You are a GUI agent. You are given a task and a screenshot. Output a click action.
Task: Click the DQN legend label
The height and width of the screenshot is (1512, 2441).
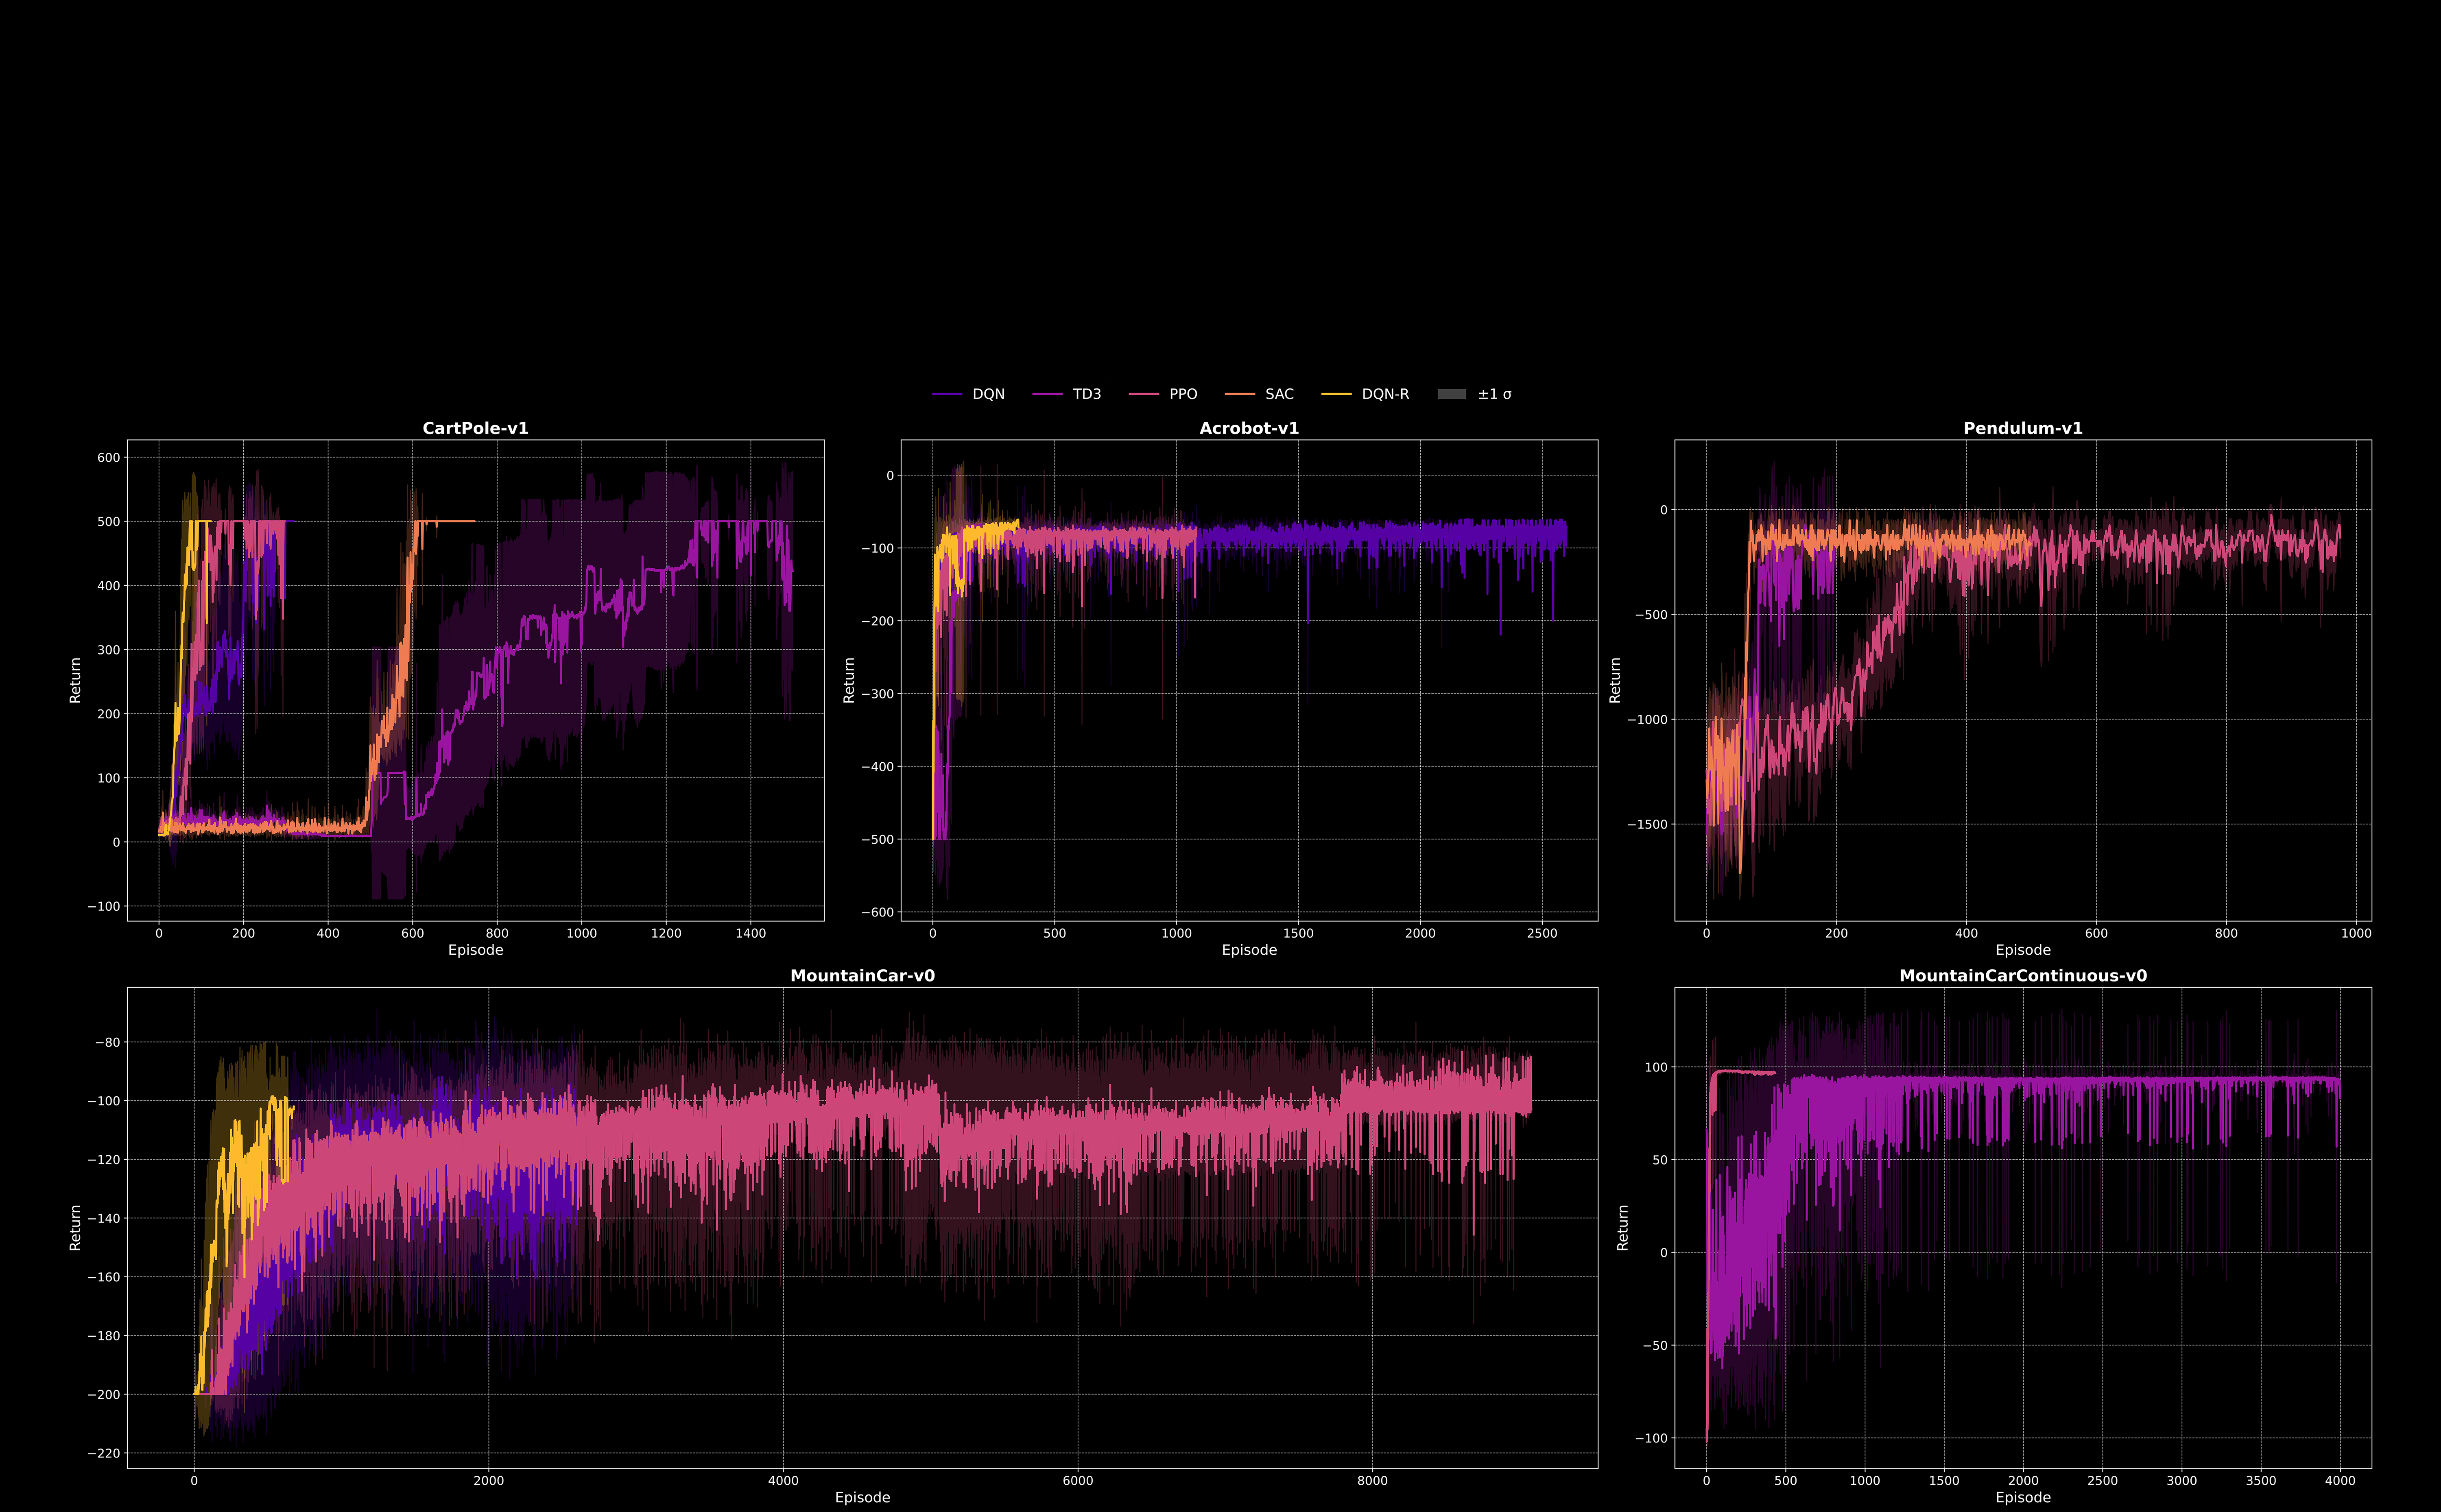988,394
